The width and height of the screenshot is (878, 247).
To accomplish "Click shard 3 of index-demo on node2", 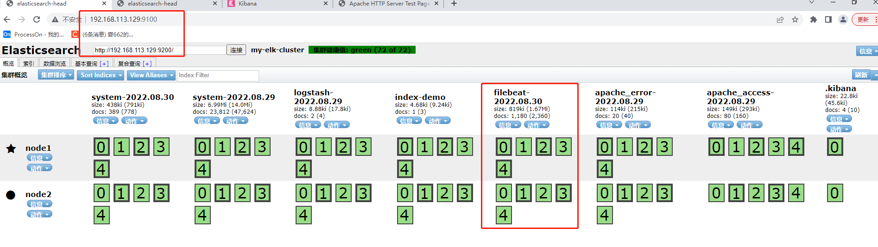I will point(465,193).
